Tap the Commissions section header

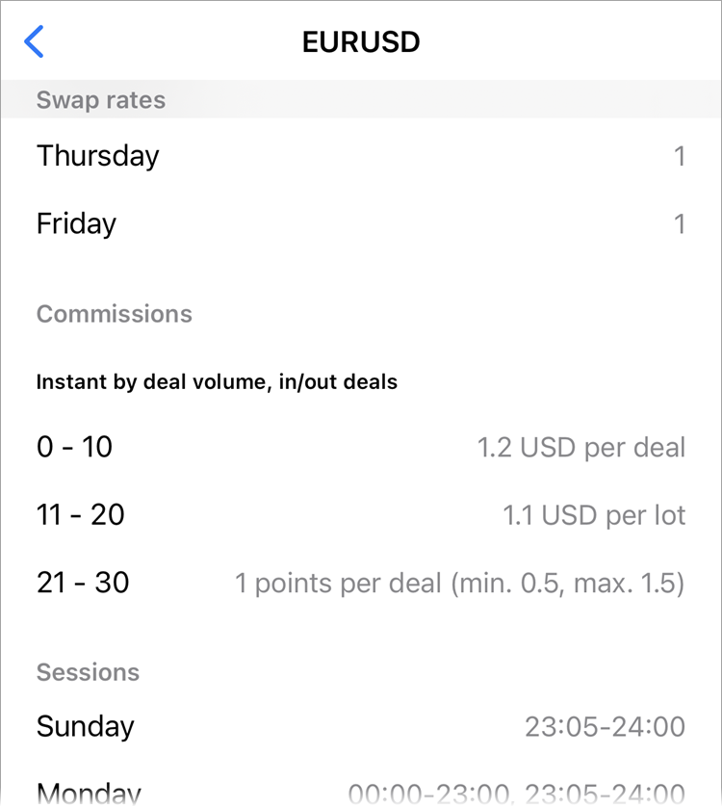tap(115, 314)
